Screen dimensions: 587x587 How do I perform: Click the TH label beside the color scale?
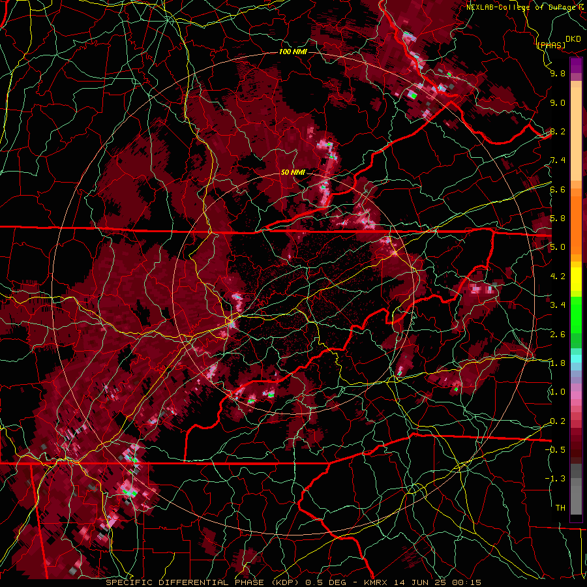560,508
